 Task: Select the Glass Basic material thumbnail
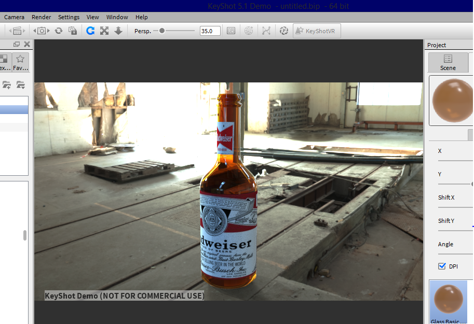[x=449, y=302]
